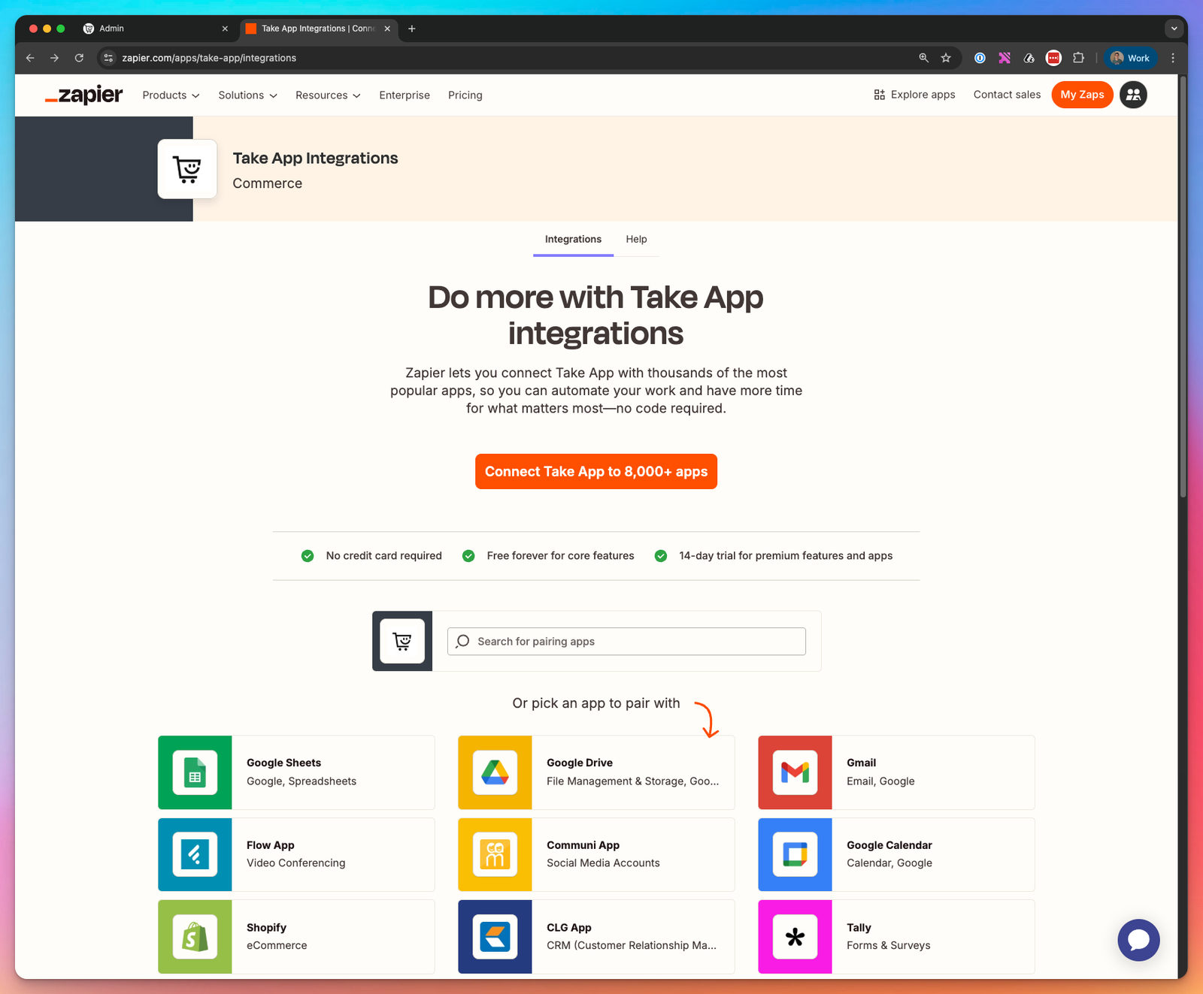Screen dimensions: 1203x994
Task: Open My Zaps
Action: tap(1082, 95)
